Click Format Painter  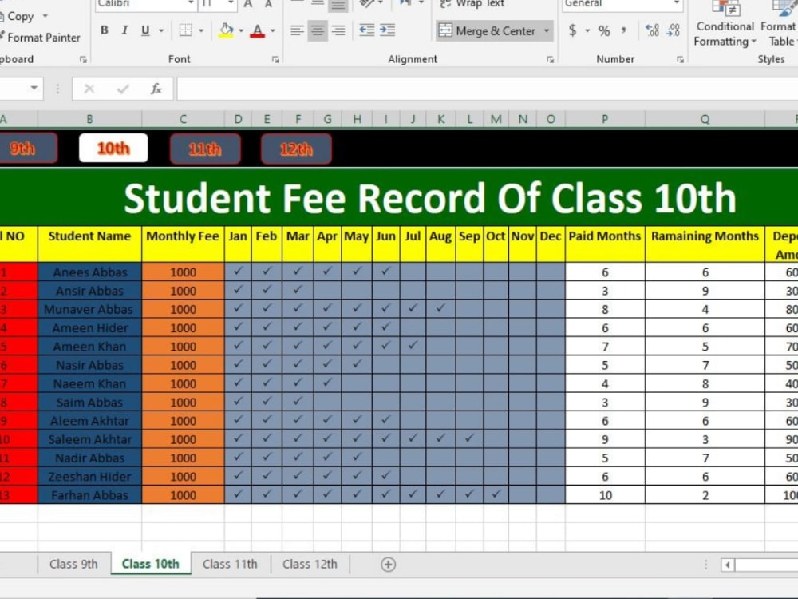(x=41, y=38)
